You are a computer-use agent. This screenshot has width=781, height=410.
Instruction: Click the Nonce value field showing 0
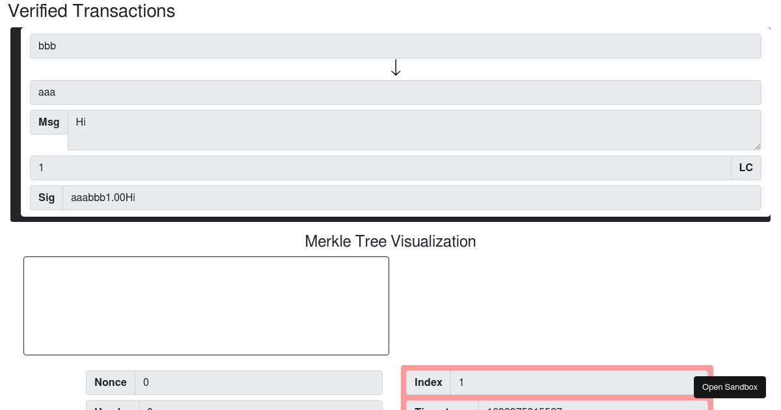(258, 382)
